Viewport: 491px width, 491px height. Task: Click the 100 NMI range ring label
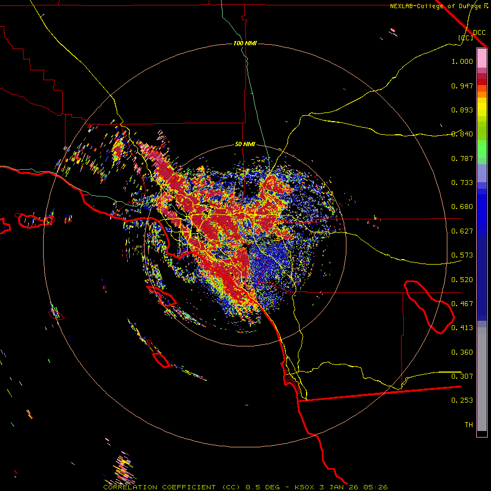tap(245, 43)
